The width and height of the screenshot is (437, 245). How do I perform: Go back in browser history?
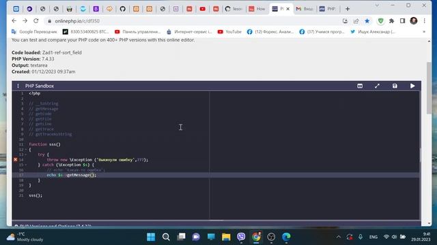14,21
